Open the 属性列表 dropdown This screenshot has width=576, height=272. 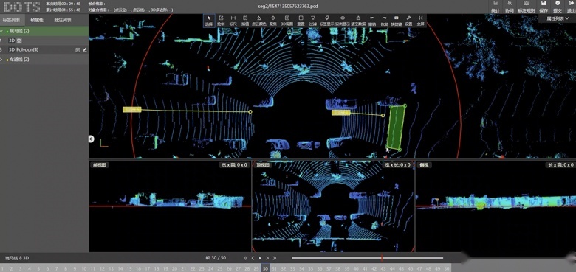pos(555,18)
